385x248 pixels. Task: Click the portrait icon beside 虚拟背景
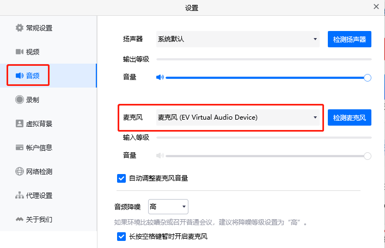(x=20, y=123)
